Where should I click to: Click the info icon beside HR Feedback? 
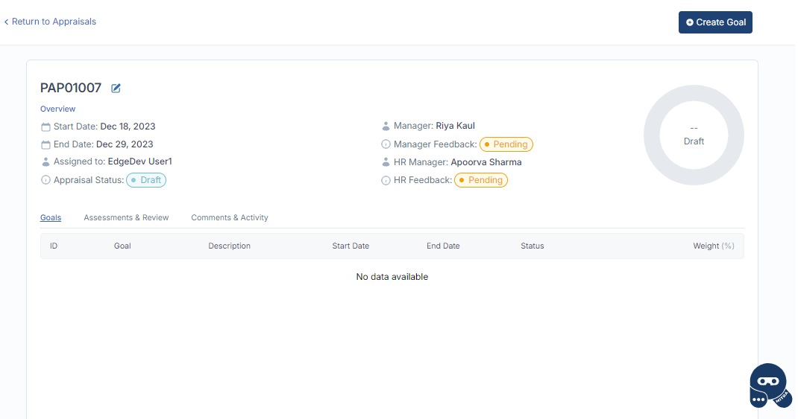point(386,180)
